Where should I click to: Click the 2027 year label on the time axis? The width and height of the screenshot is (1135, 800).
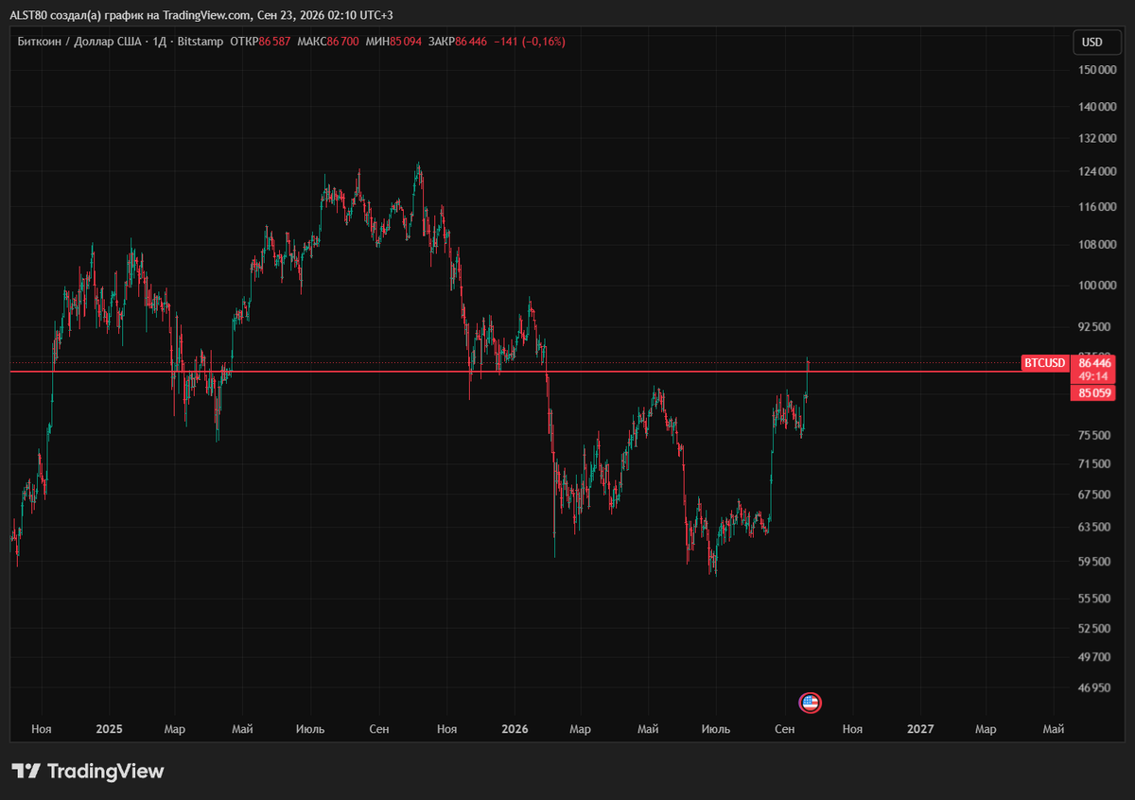click(920, 729)
